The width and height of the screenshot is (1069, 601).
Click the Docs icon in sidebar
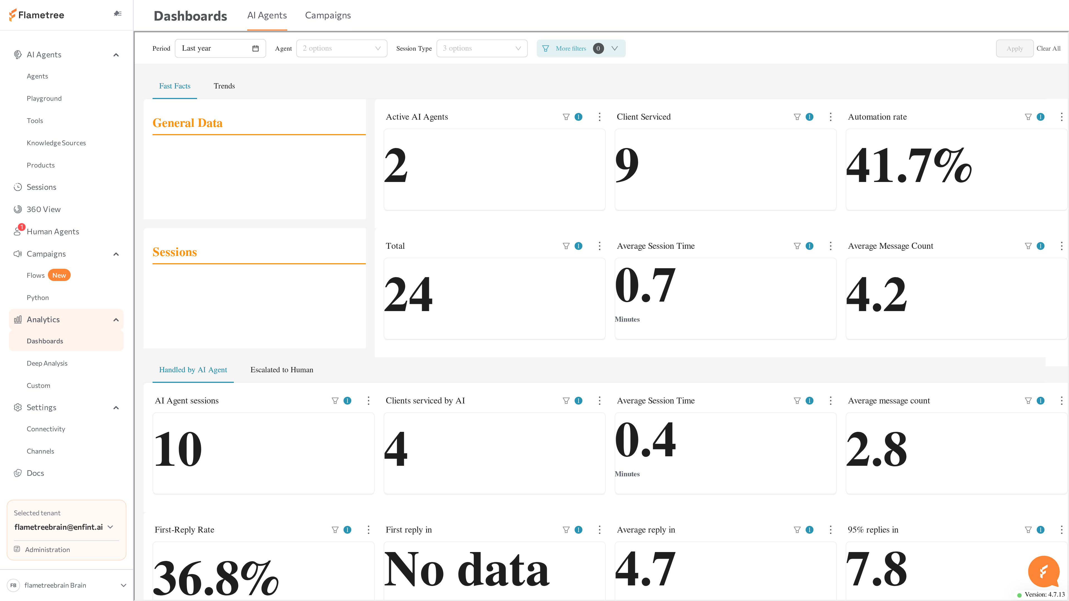18,473
